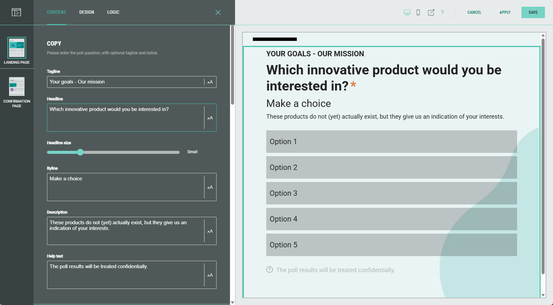Switch to mobile preview mode

pos(418,12)
